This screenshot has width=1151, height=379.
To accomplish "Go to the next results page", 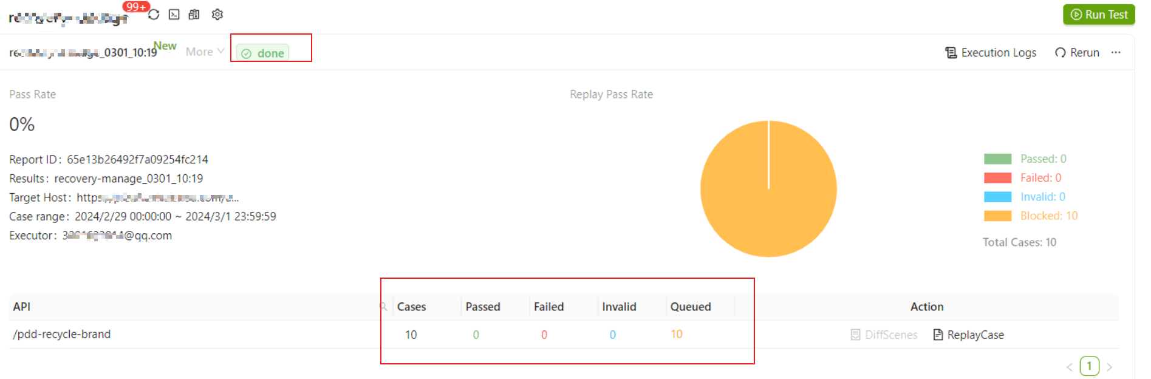I will 1110,367.
